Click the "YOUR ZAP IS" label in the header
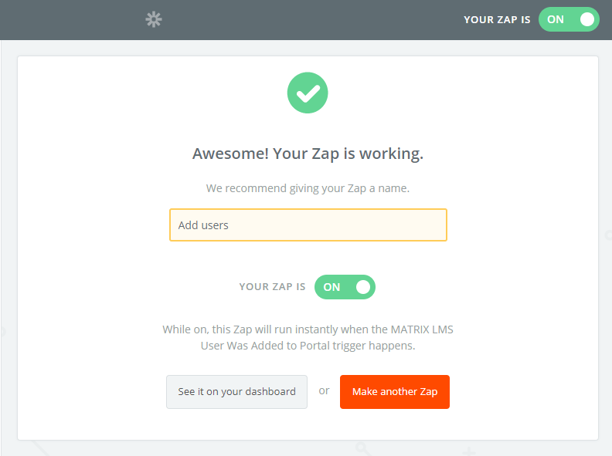This screenshot has height=456, width=612. (x=497, y=20)
